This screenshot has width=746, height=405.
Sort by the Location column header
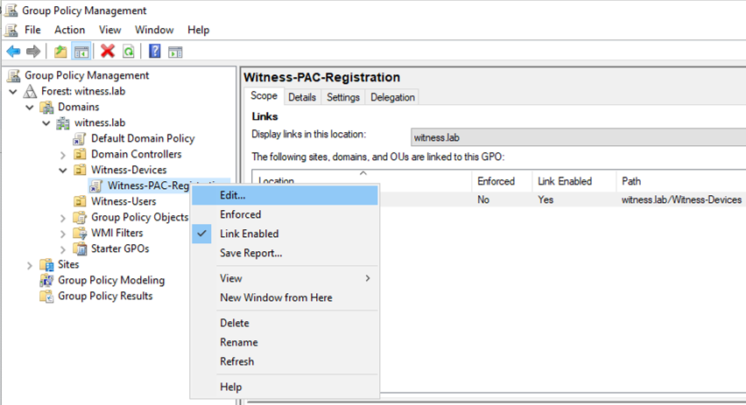coord(362,181)
